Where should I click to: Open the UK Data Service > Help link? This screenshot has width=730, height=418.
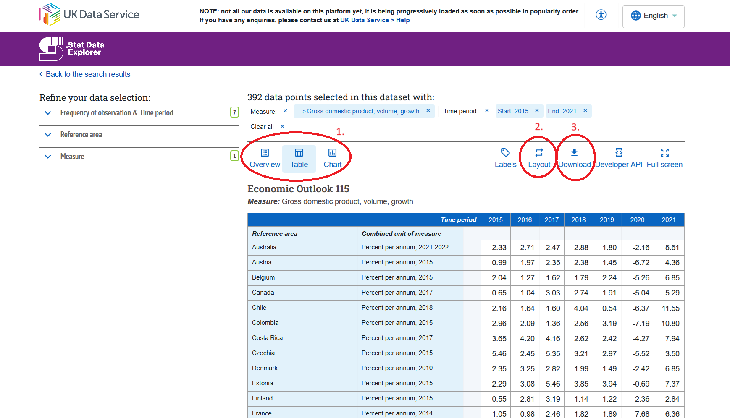[x=375, y=20]
